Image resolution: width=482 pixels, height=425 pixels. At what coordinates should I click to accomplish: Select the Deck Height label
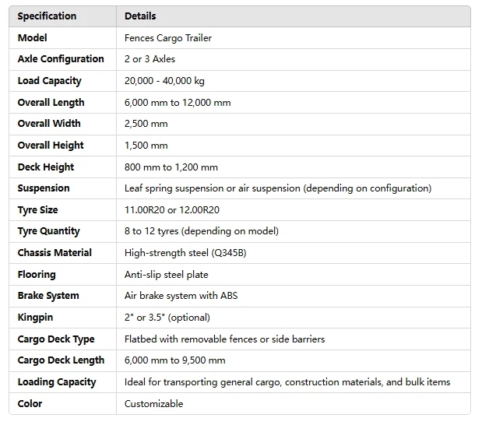(x=46, y=167)
